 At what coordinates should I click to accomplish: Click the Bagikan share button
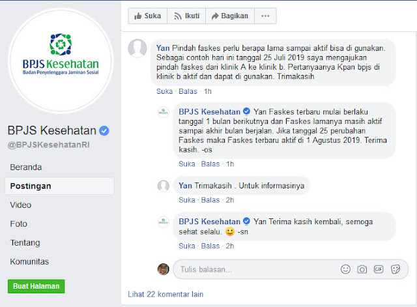click(230, 16)
